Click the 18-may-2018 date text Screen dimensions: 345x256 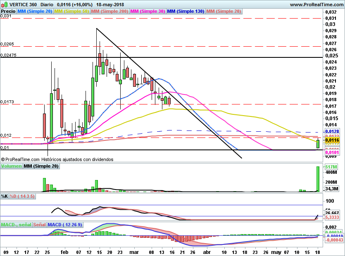point(110,5)
